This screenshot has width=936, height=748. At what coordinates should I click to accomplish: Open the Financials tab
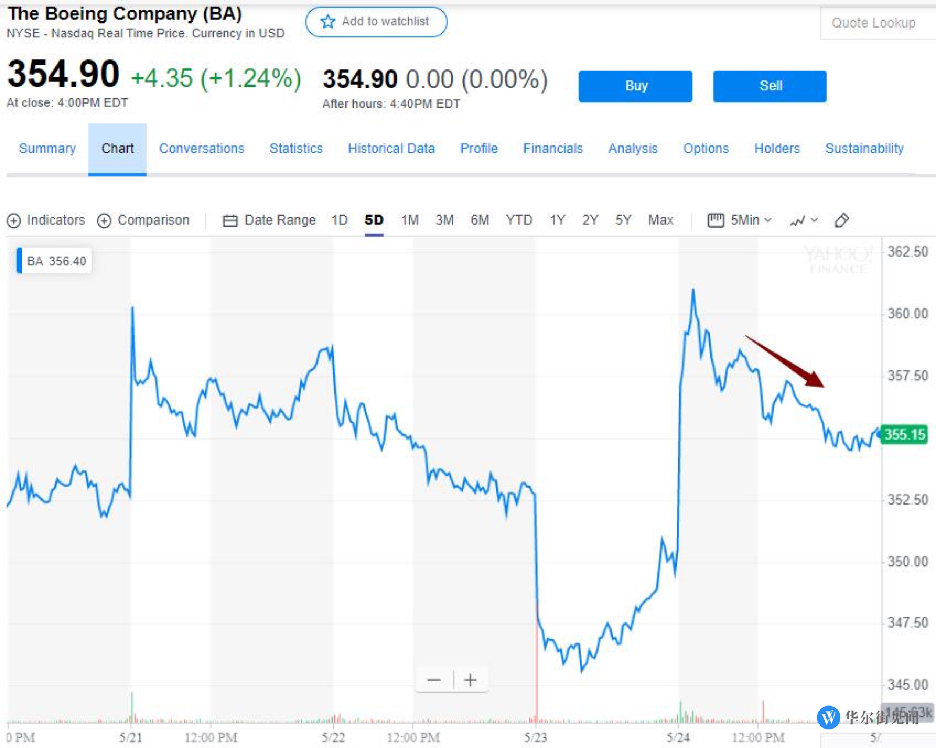tap(553, 148)
